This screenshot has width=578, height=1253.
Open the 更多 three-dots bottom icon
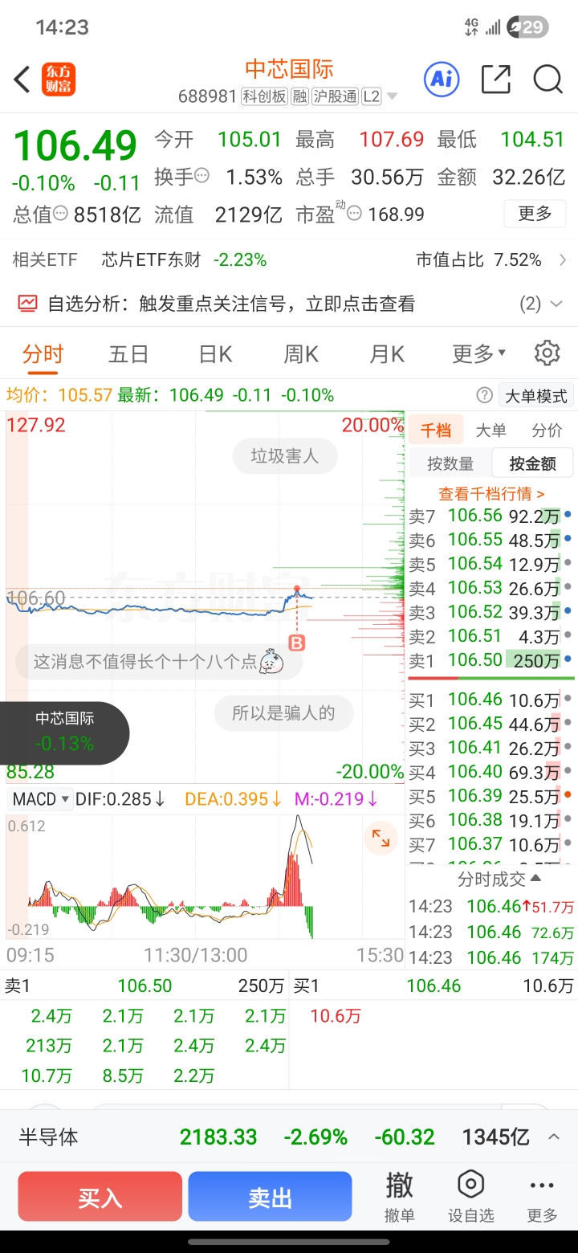coord(542,1196)
